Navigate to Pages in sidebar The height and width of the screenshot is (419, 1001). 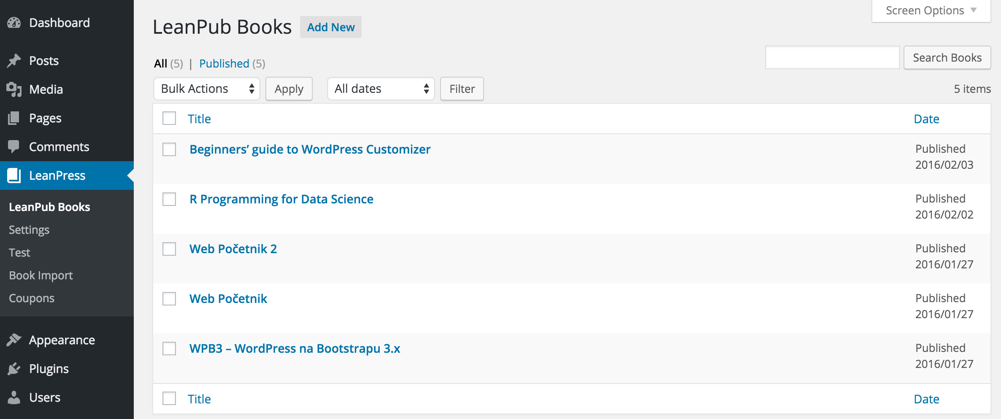pyautogui.click(x=67, y=118)
